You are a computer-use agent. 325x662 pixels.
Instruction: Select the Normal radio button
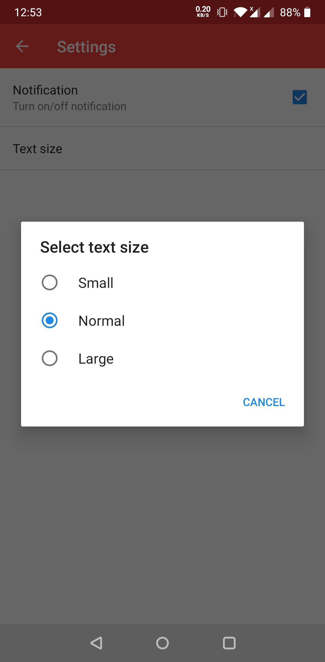pyautogui.click(x=50, y=320)
